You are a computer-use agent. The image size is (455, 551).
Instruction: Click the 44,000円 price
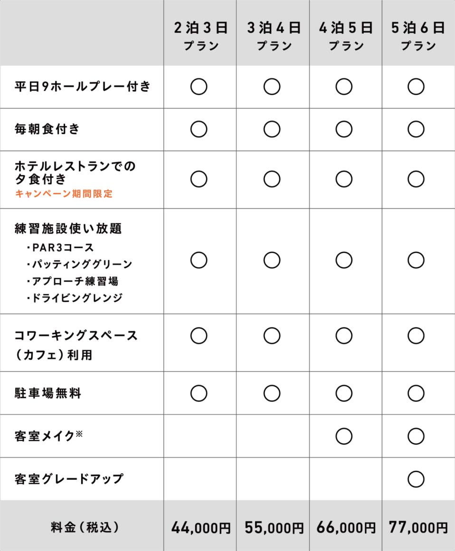pos(200,527)
